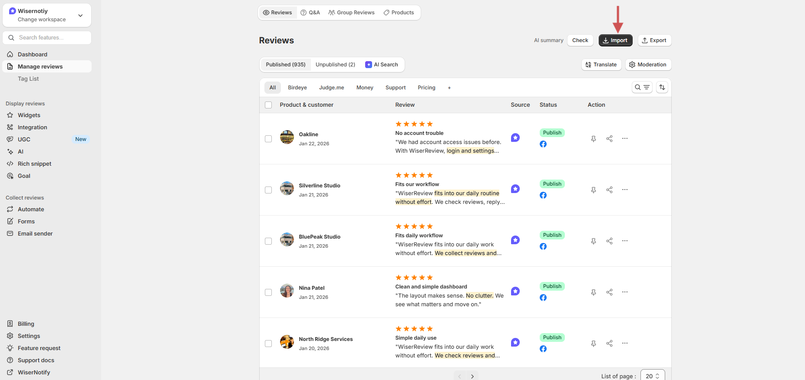Tick the North Ridge Services checkbox
This screenshot has width=805, height=380.
pos(268,344)
